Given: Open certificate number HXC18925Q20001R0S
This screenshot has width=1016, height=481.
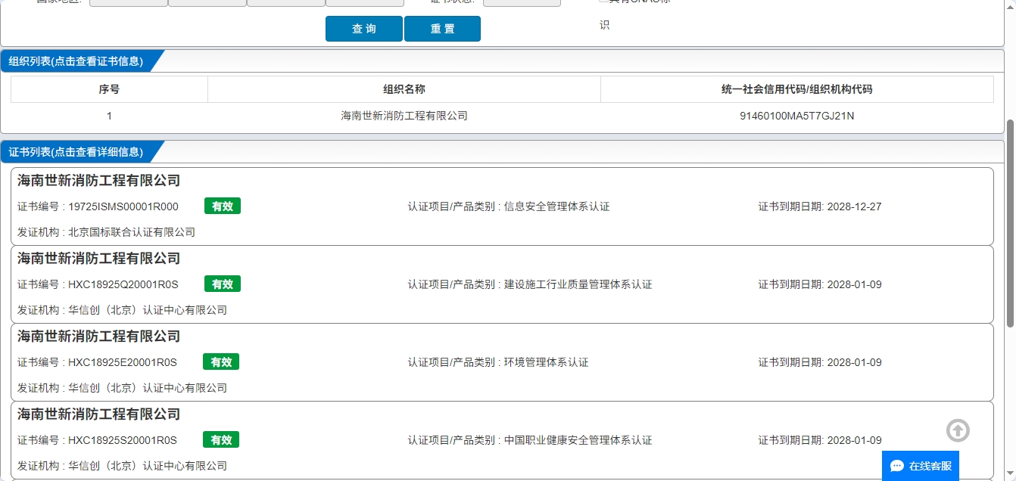Looking at the screenshot, I should [123, 284].
